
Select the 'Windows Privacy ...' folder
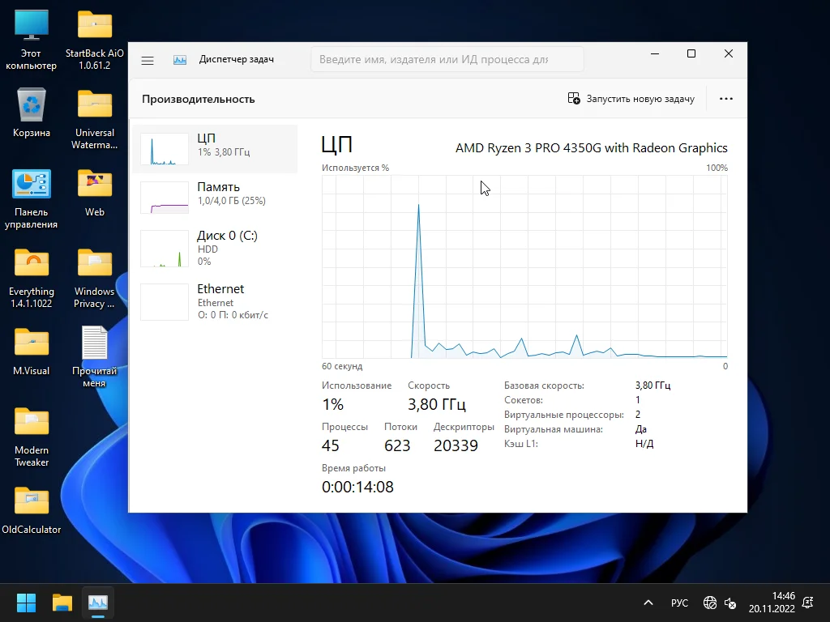coord(95,279)
